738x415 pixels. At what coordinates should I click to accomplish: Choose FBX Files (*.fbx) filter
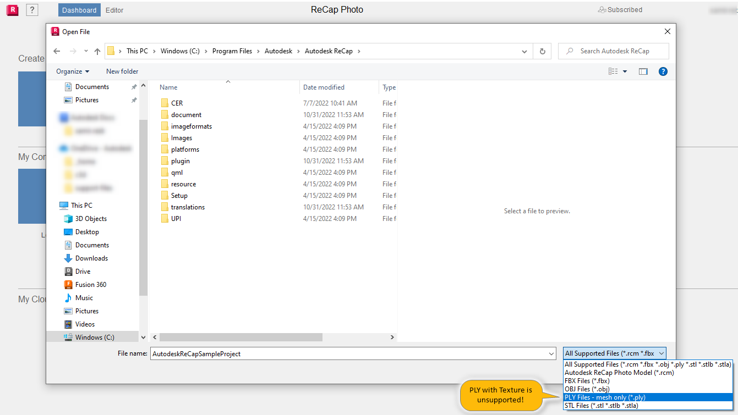[x=648, y=381]
